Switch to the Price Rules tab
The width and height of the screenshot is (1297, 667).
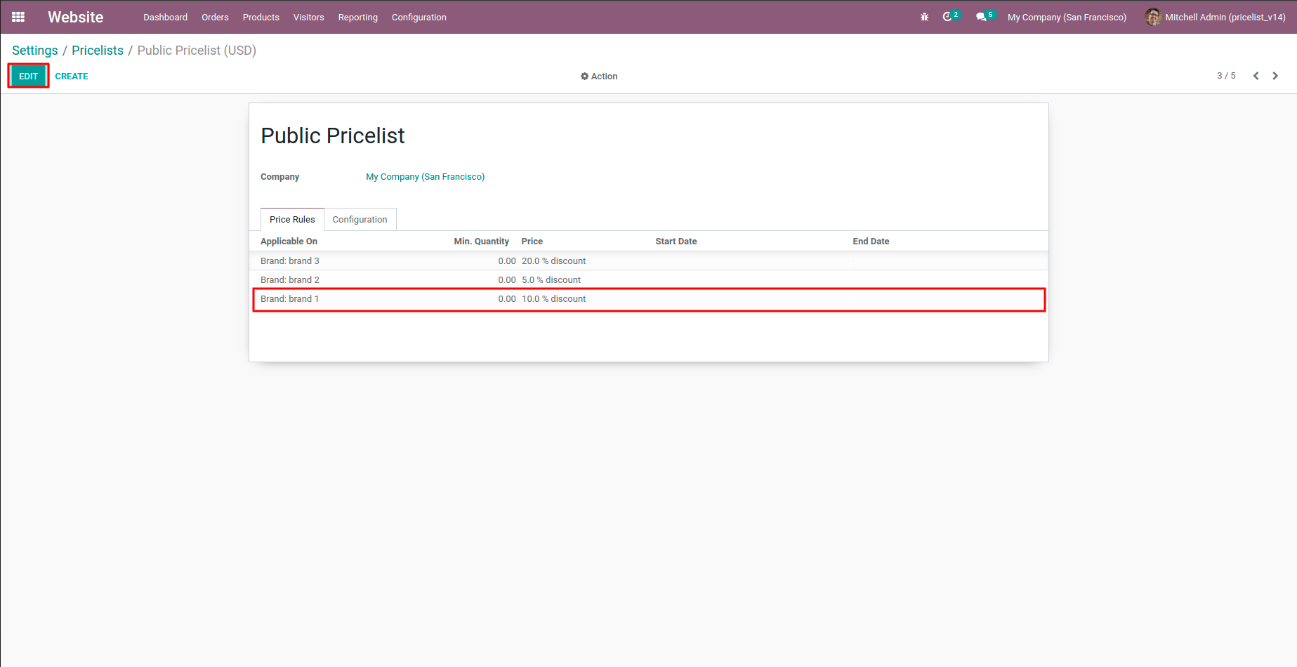click(x=292, y=219)
